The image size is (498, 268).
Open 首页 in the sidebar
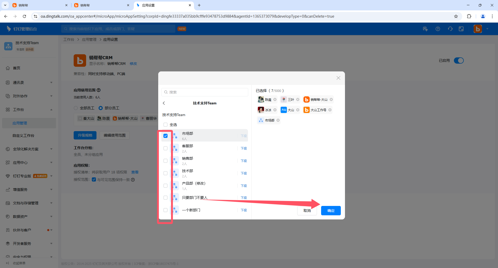click(17, 68)
